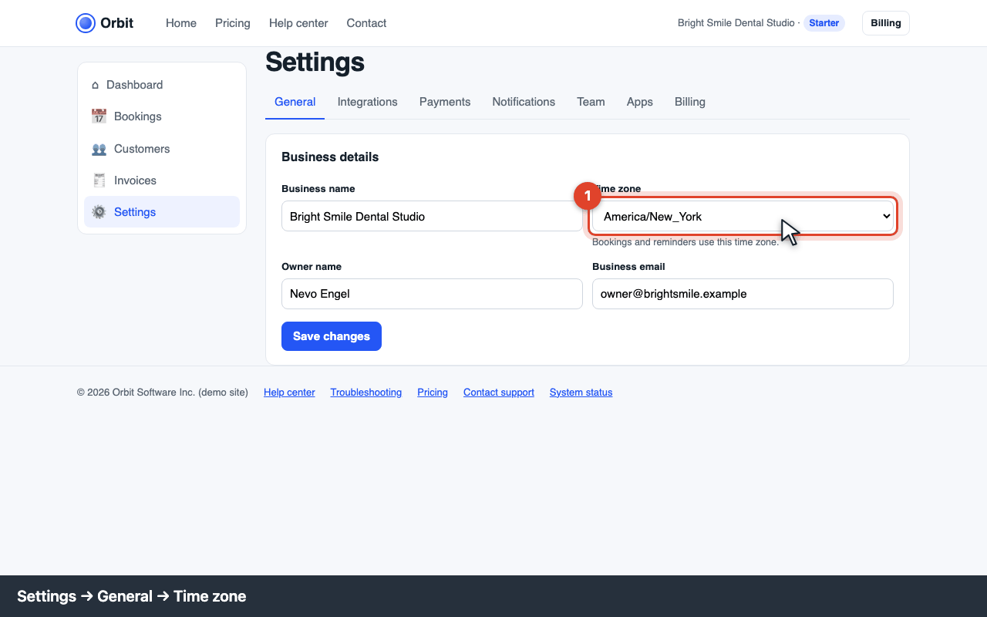Viewport: 987px width, 617px height.
Task: Click the Bookings calendar icon
Action: 99,116
